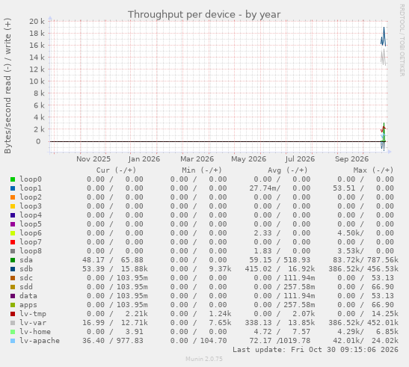Click the 'Bytes/second read (-) / write (+)' axis title
The width and height of the screenshot is (409, 367).
(7, 86)
